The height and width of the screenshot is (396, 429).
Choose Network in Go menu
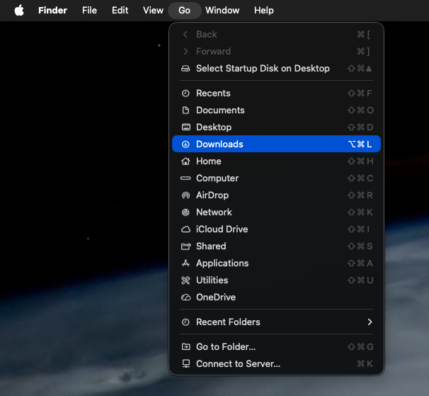coord(276,213)
